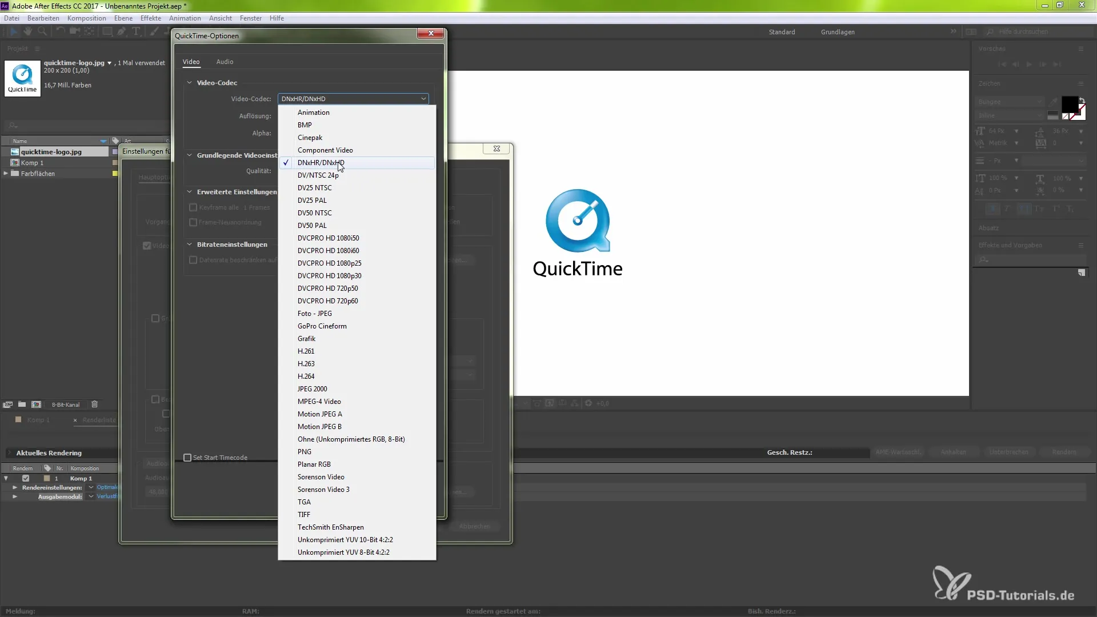Uncheck the Komp 1 render queue checkbox
1097x617 pixels.
click(26, 478)
